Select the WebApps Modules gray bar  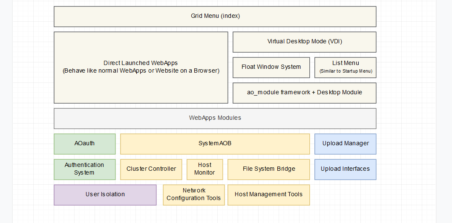pyautogui.click(x=215, y=119)
